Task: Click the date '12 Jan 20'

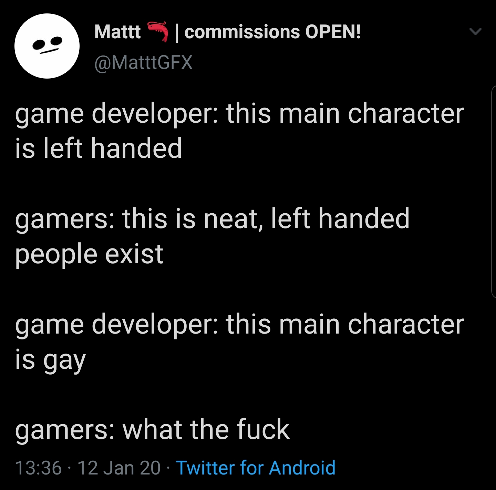Action: pyautogui.click(x=119, y=468)
